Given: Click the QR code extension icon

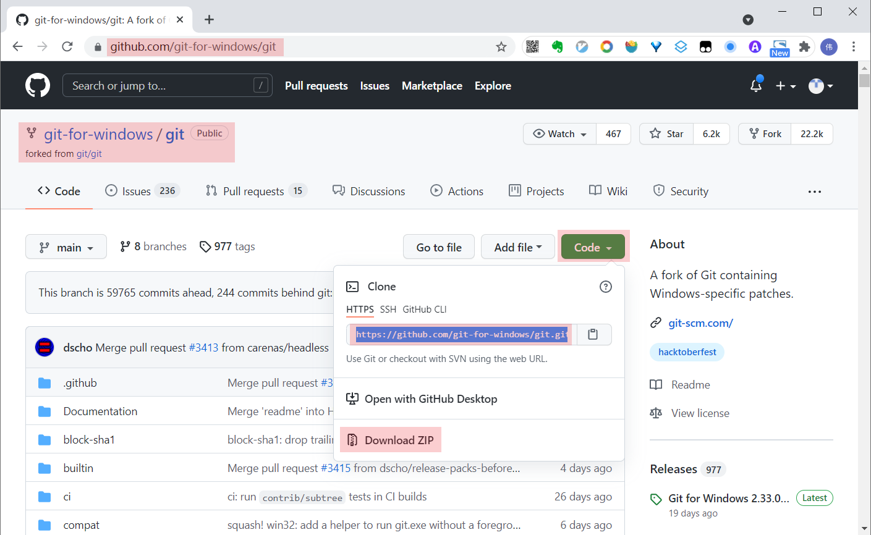Looking at the screenshot, I should point(532,47).
